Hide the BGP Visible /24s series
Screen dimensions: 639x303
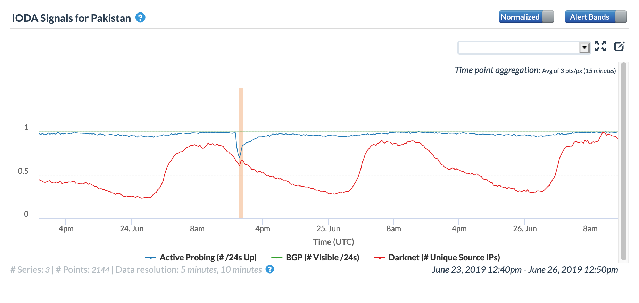322,258
